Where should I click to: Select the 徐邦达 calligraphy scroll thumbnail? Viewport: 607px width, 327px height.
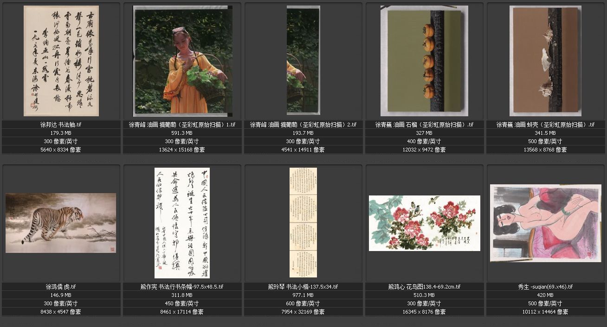click(x=61, y=61)
